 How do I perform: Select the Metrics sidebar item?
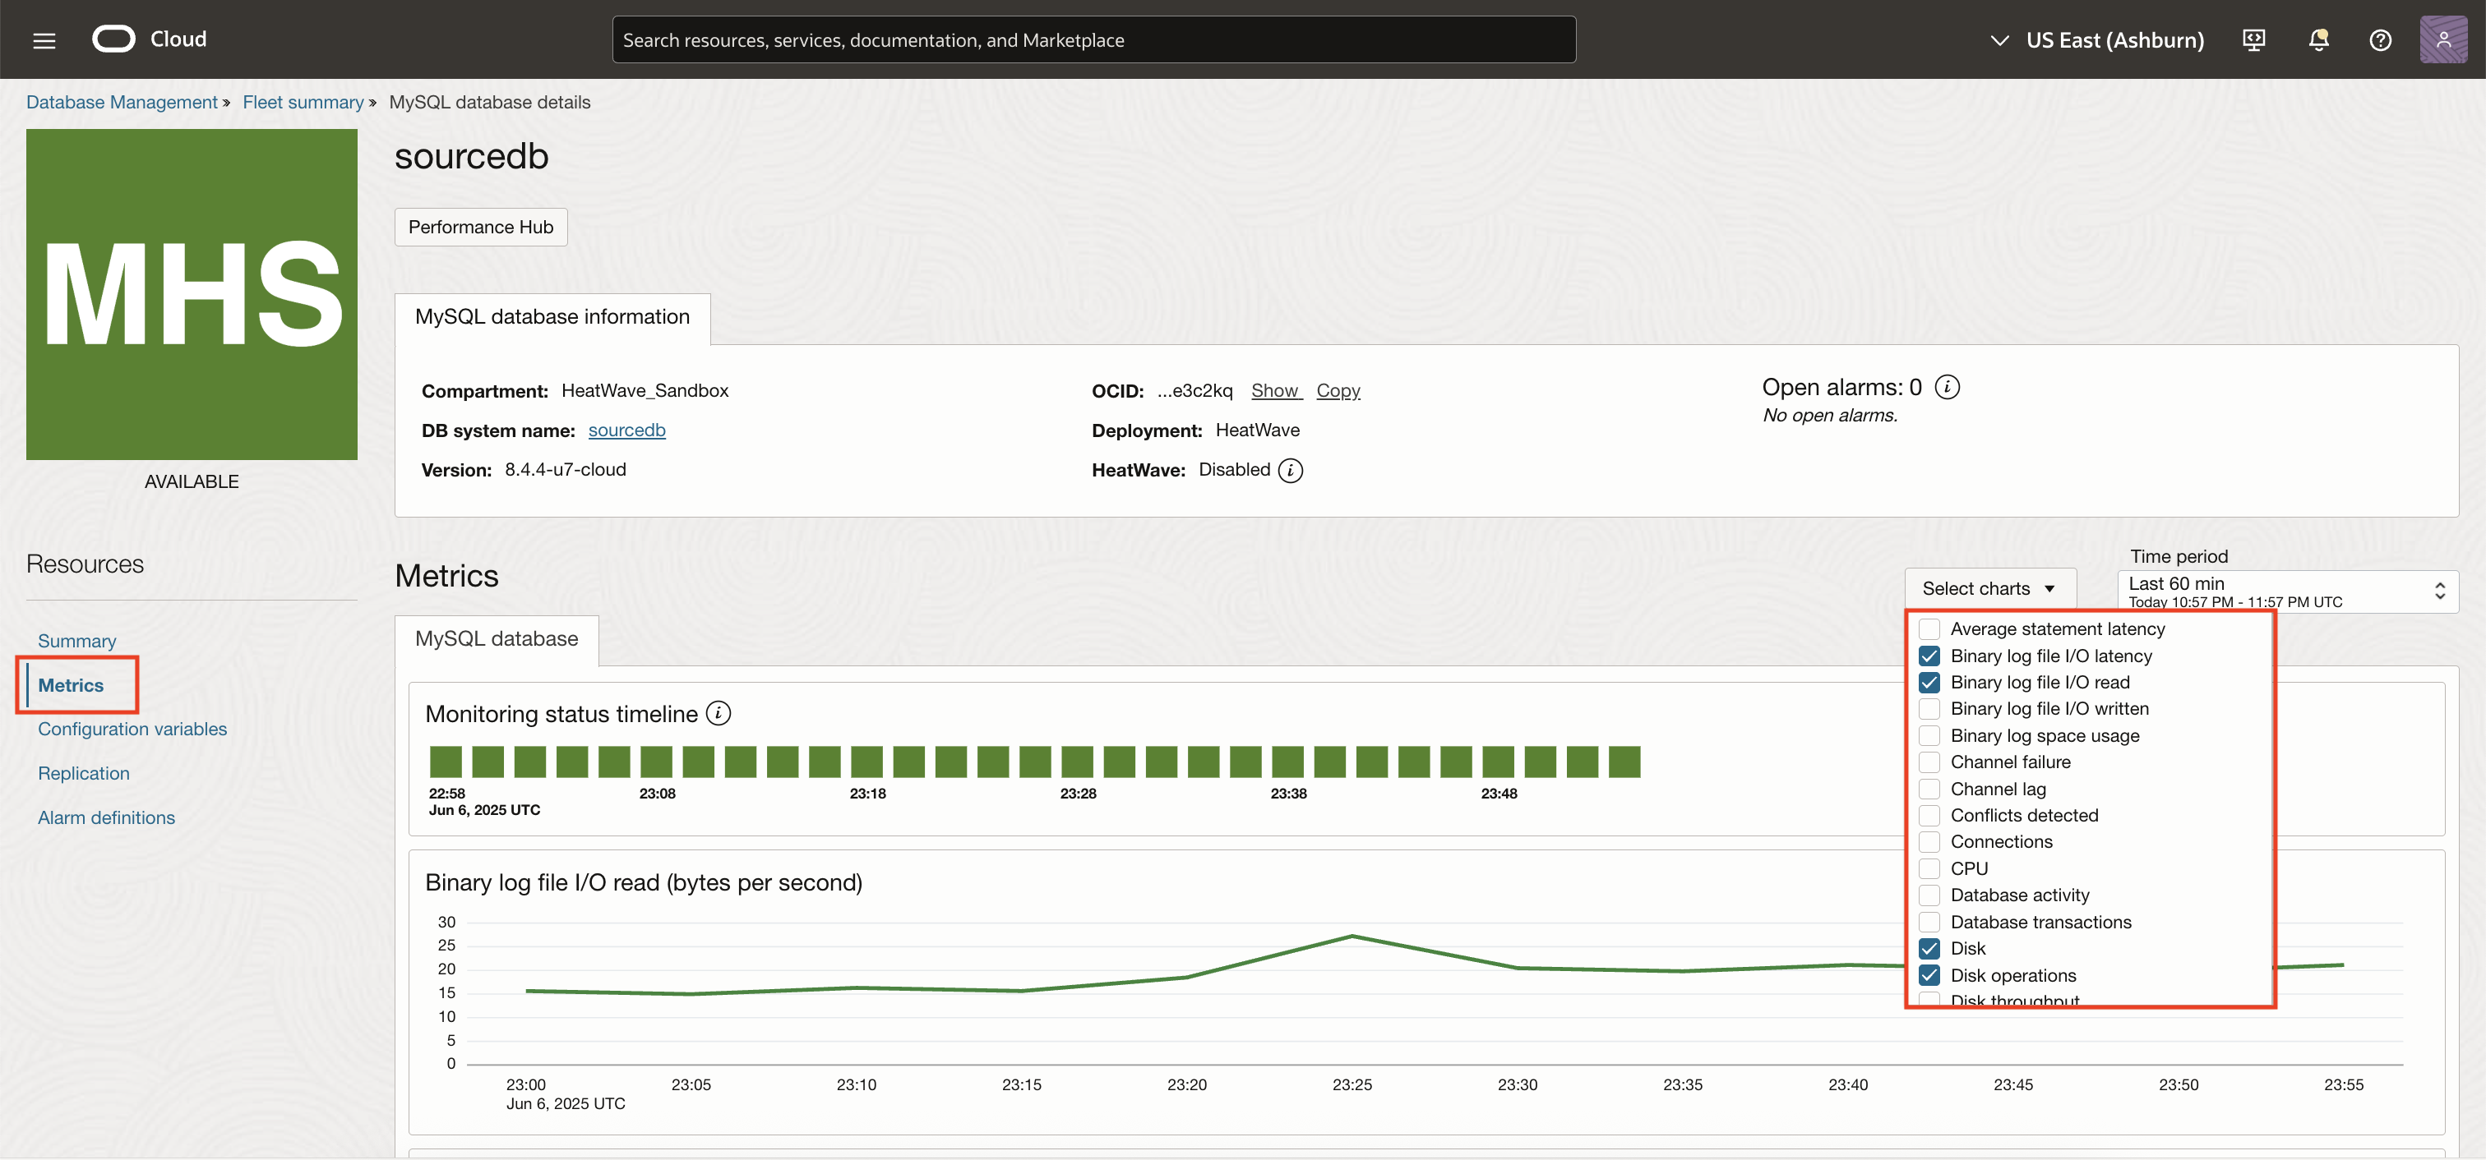tap(71, 684)
